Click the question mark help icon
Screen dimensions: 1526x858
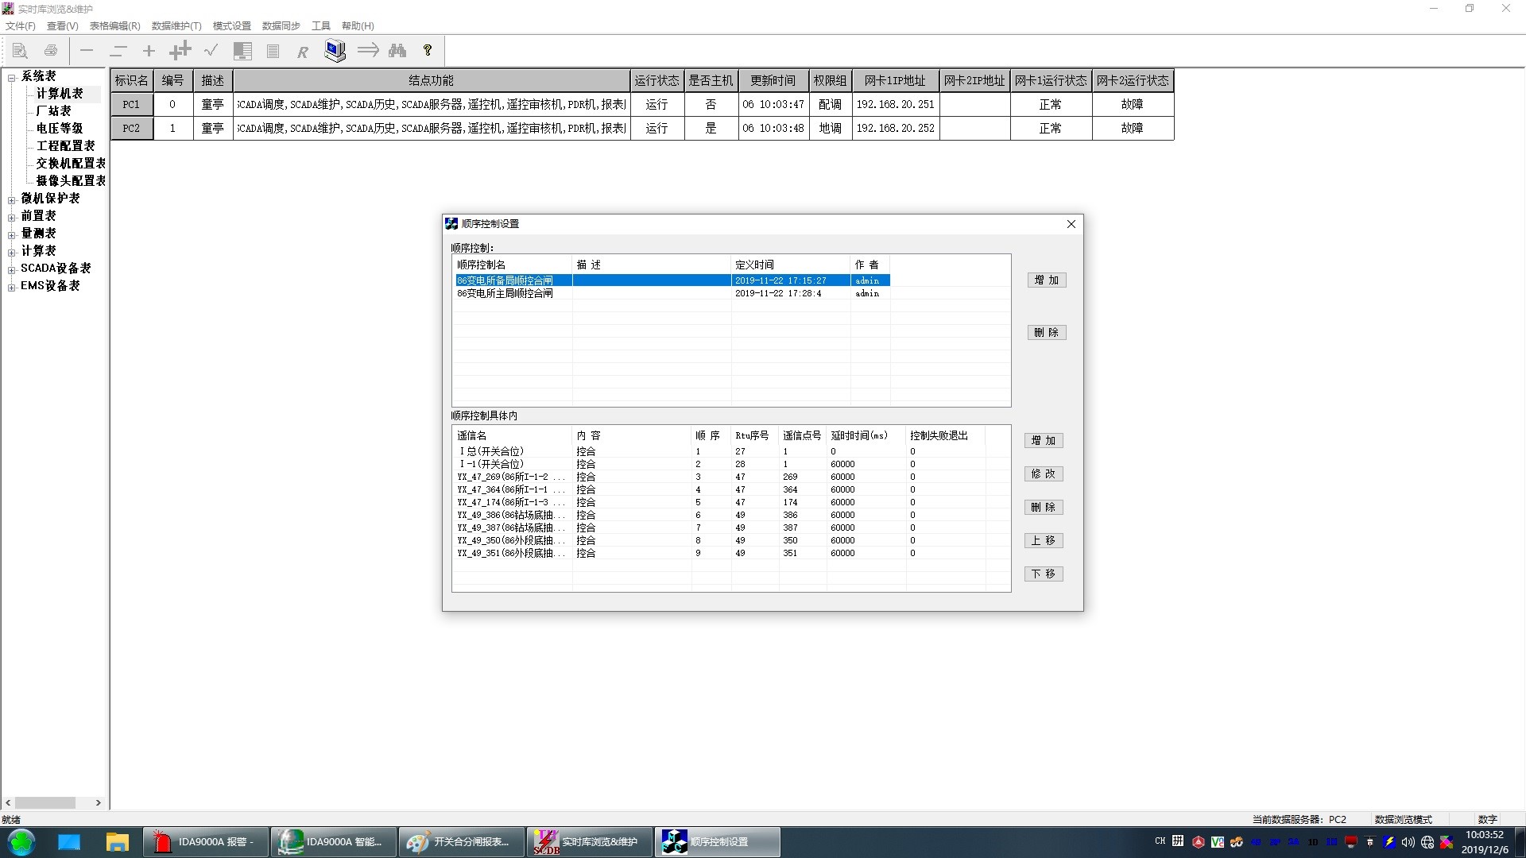(428, 51)
